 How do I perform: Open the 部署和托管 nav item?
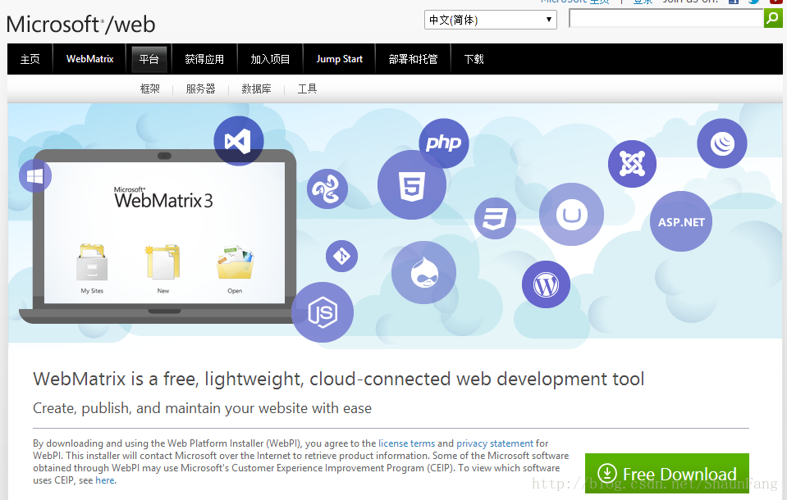click(x=413, y=59)
